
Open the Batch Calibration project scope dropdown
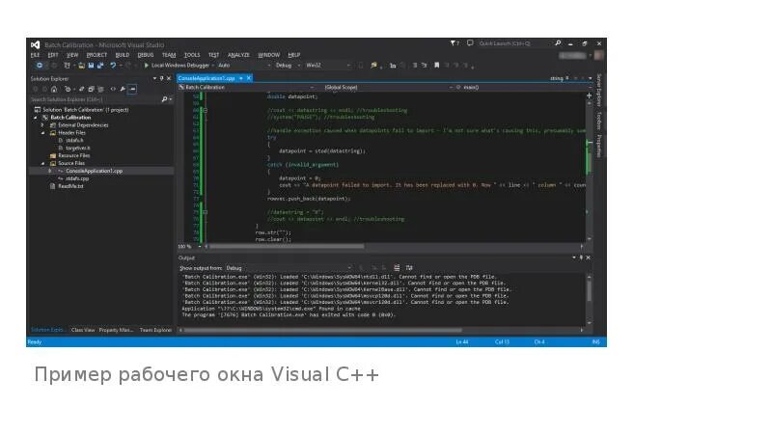click(x=246, y=88)
